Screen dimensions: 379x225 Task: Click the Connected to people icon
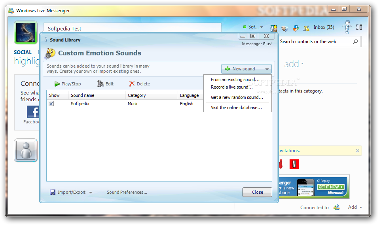(x=337, y=207)
